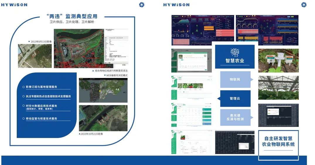Screen dimensions: 315x165
Task: Select the bullet beside 影像订阅与属地管理服务
Action: tap(23, 87)
